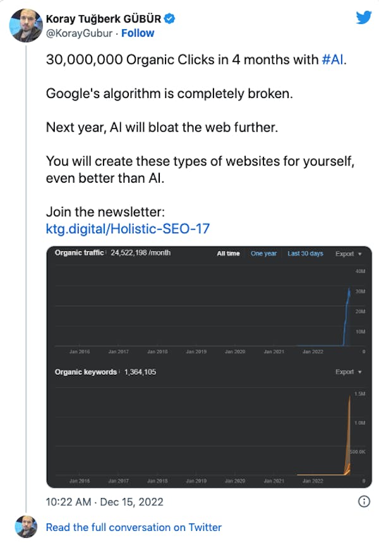Select the All time range tab
Screen dimensions: 379x543
click(x=229, y=253)
